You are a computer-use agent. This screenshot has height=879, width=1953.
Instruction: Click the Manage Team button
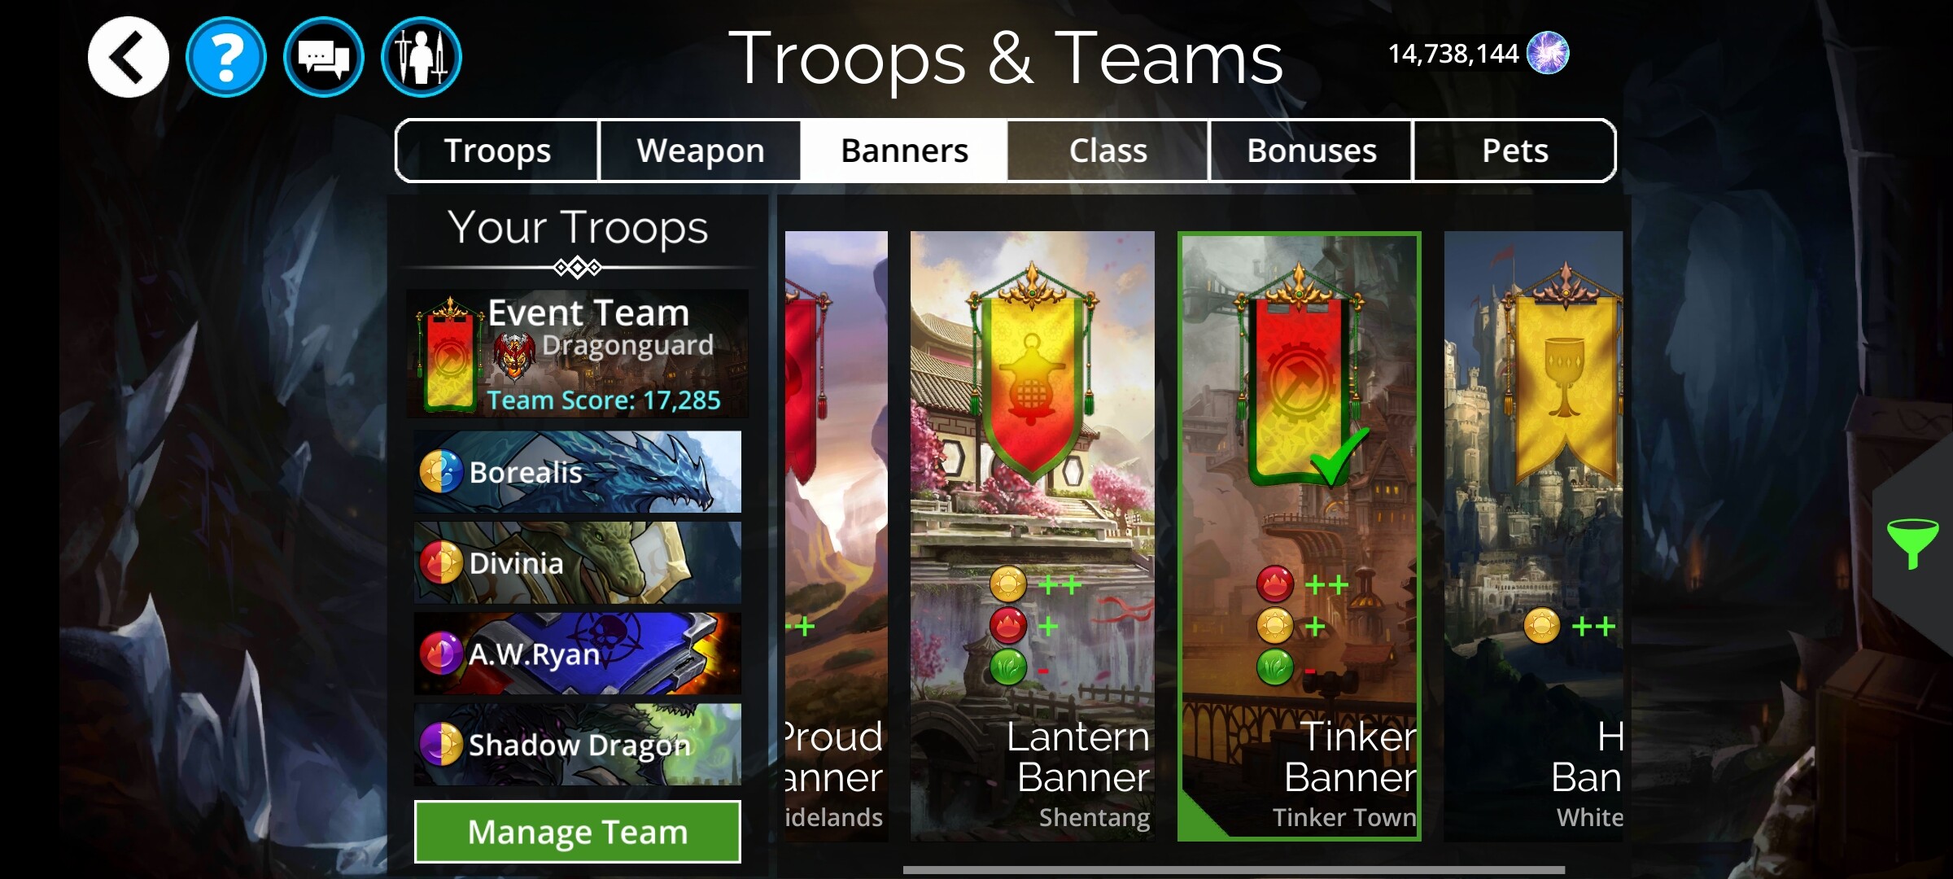tap(578, 832)
